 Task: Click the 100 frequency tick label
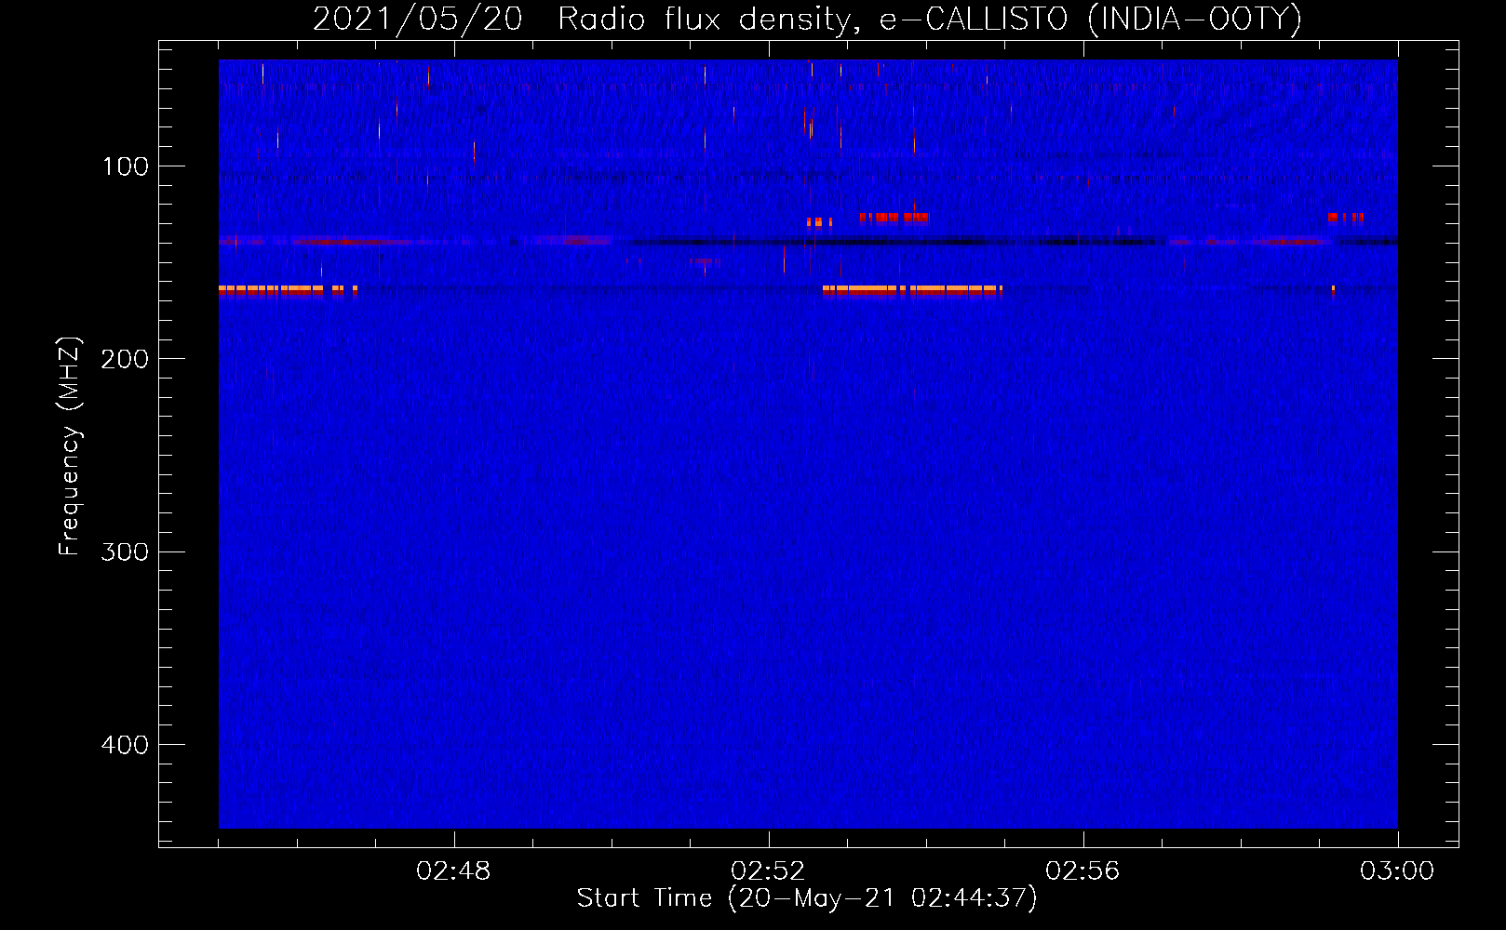click(x=125, y=166)
